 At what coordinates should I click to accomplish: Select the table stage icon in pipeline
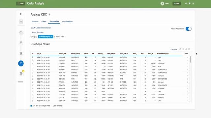(x=21, y=53)
